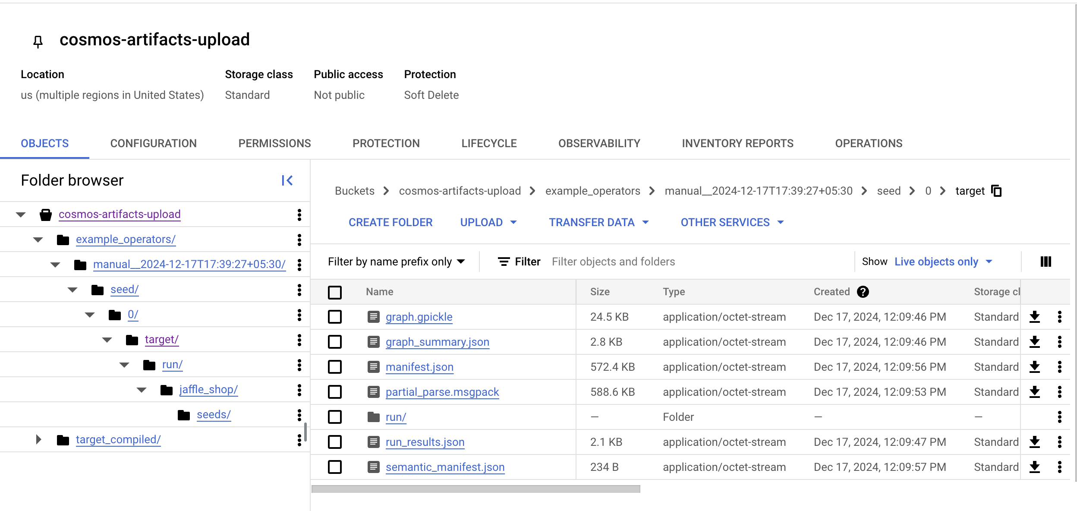Switch to the PERMISSIONS tab
1077x511 pixels.
pos(275,143)
